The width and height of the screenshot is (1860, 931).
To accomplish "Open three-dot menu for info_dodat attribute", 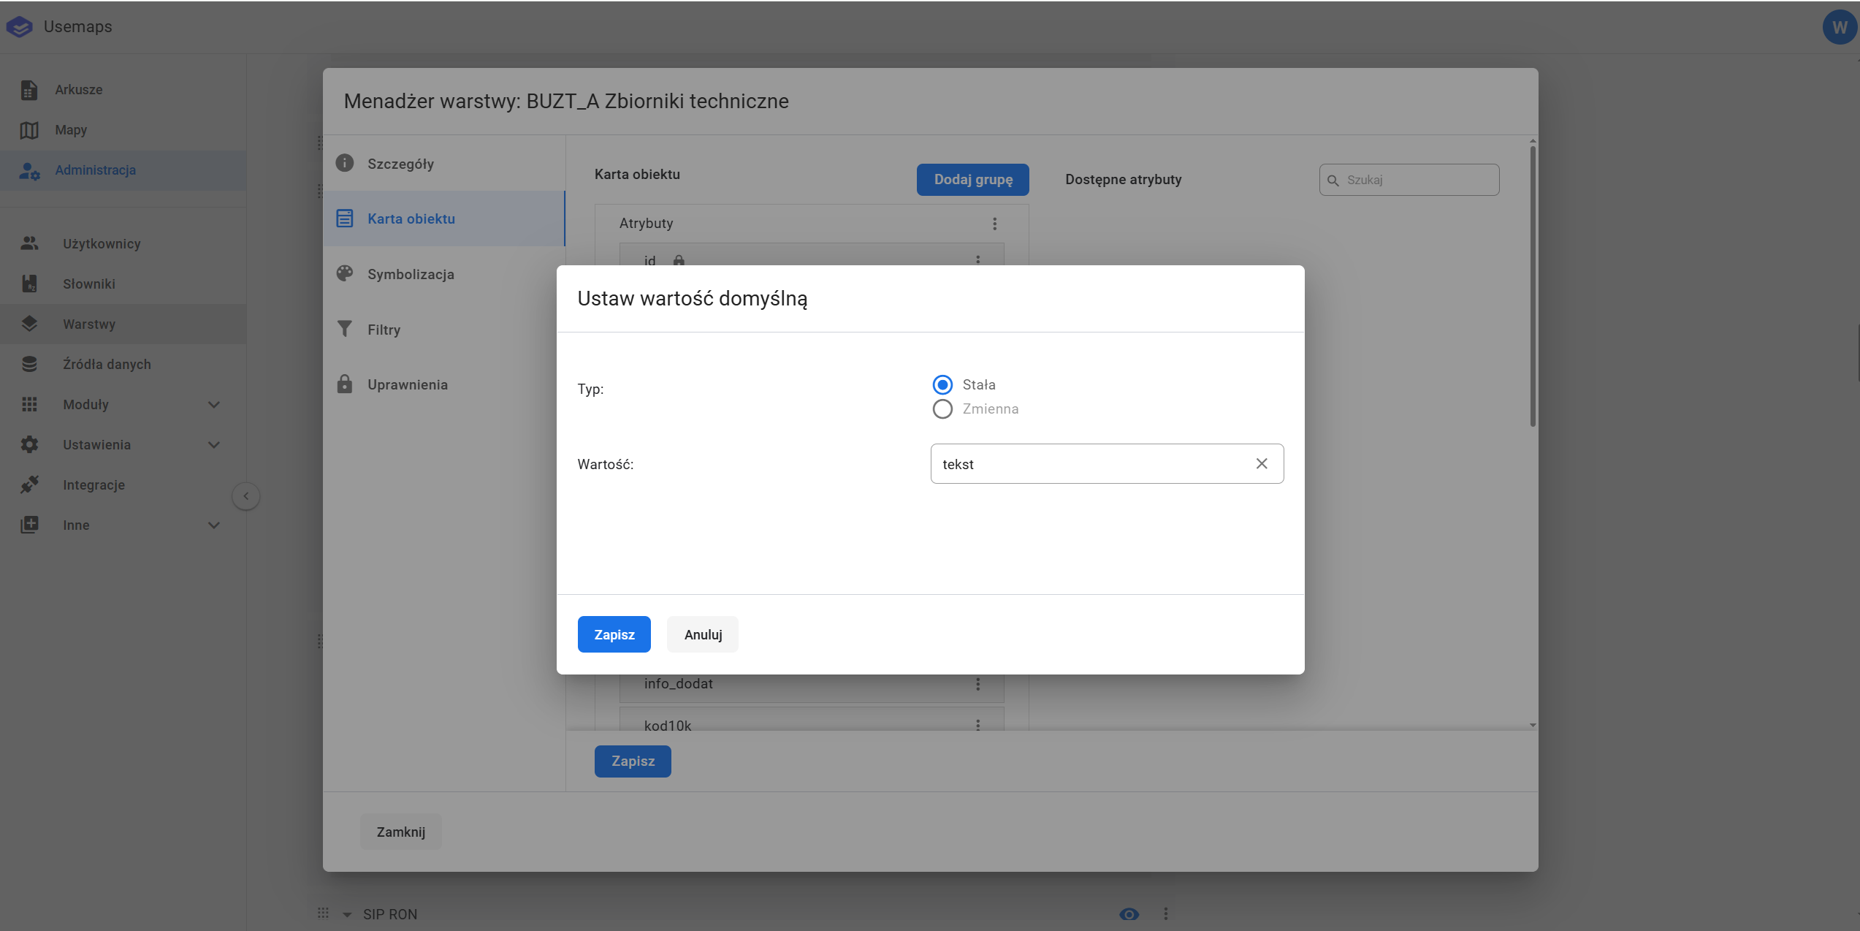I will (x=977, y=684).
